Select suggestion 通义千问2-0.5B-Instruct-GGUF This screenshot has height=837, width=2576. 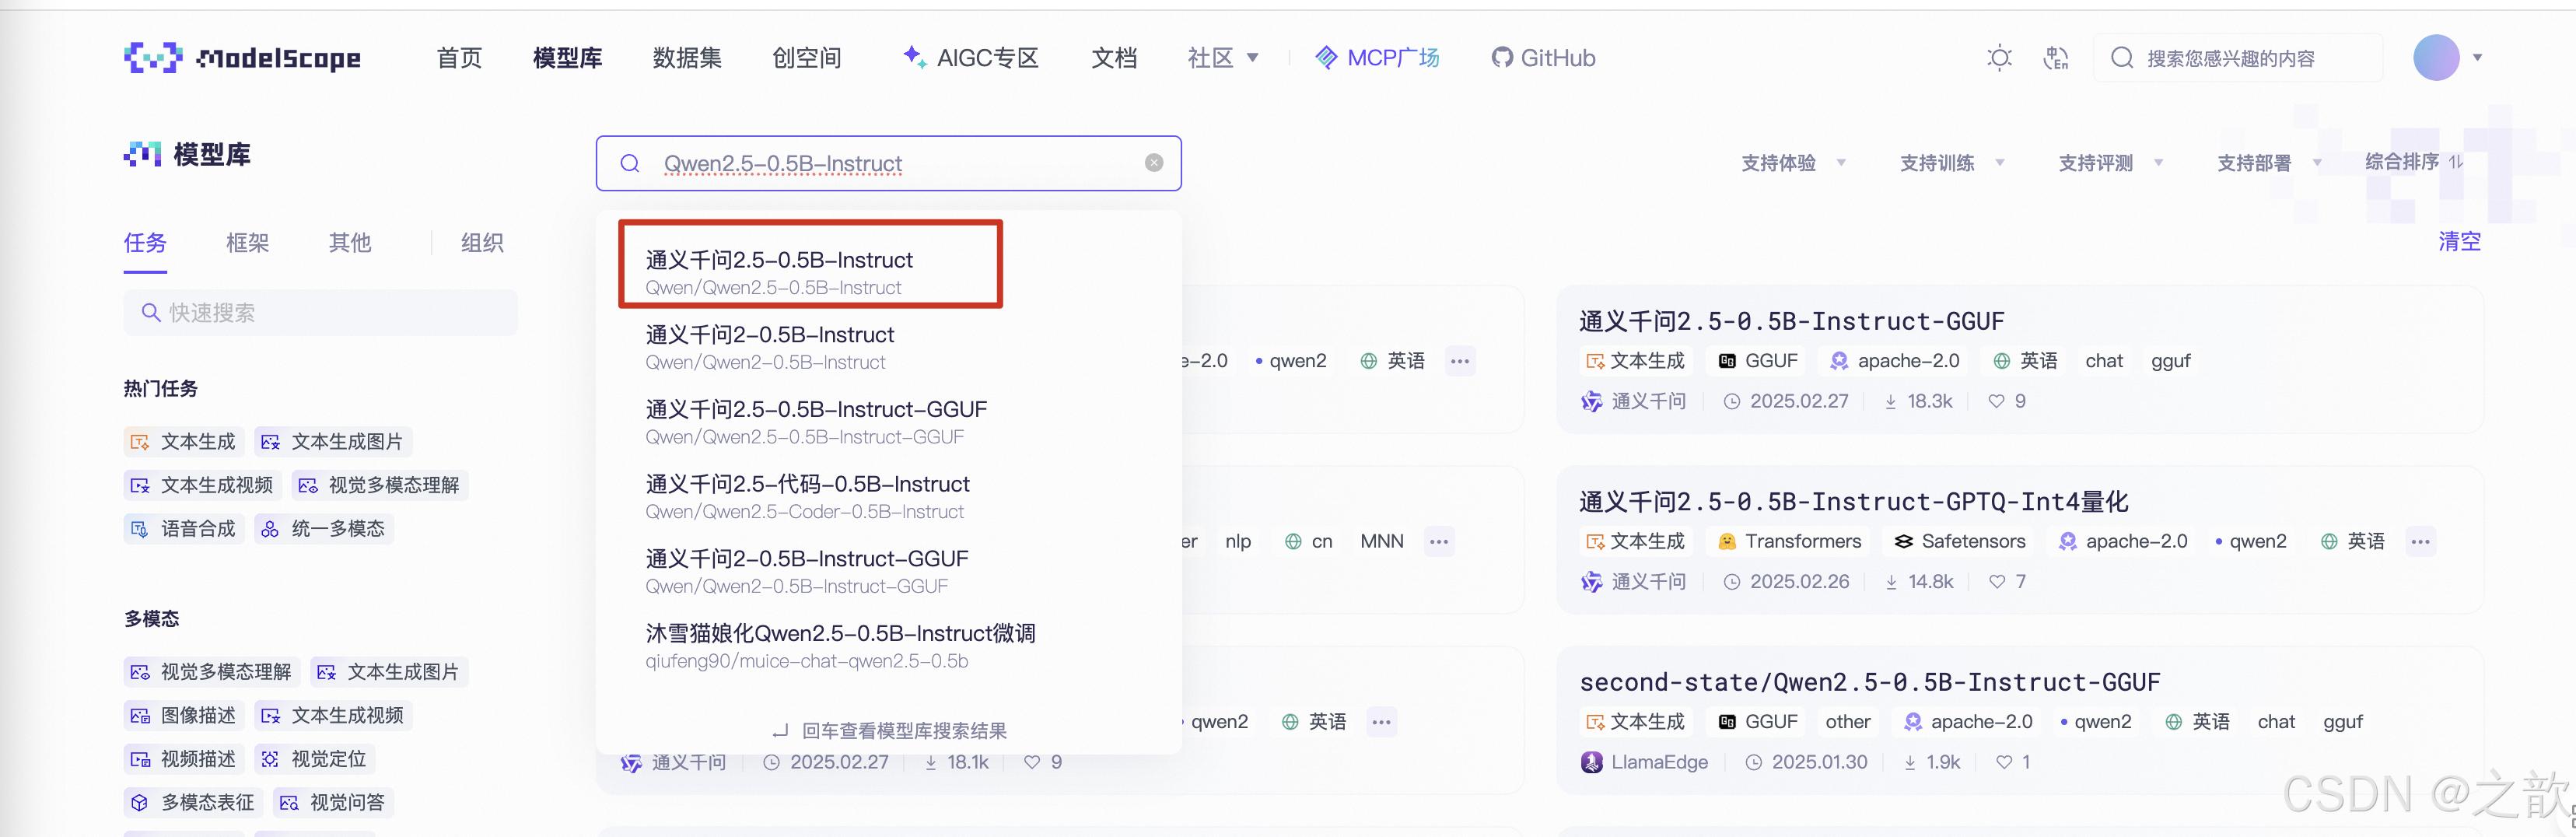(x=807, y=571)
